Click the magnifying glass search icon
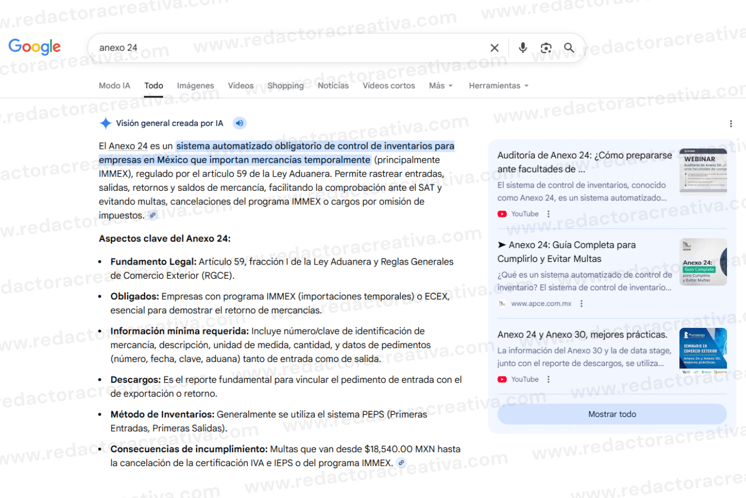The height and width of the screenshot is (498, 746). click(569, 48)
